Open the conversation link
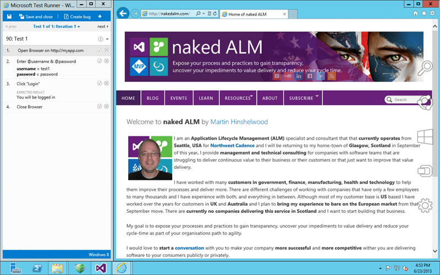Screen dimensions: 440x275 [189, 248]
